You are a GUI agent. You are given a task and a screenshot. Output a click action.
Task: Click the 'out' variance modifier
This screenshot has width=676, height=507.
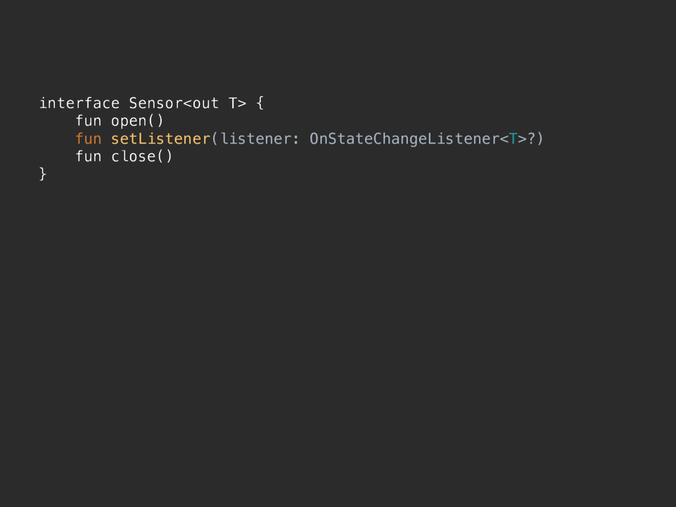[x=205, y=104]
